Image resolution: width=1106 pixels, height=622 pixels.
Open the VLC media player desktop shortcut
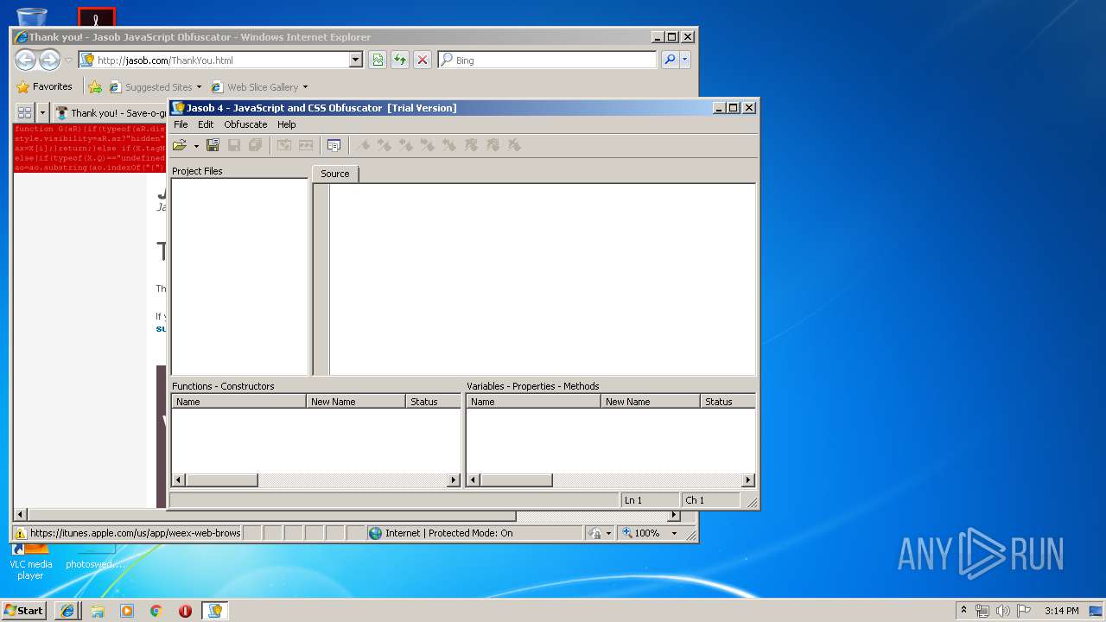pos(30,562)
